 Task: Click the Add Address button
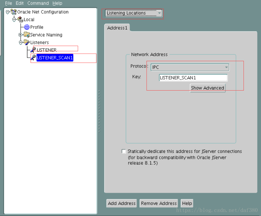pyautogui.click(x=122, y=203)
